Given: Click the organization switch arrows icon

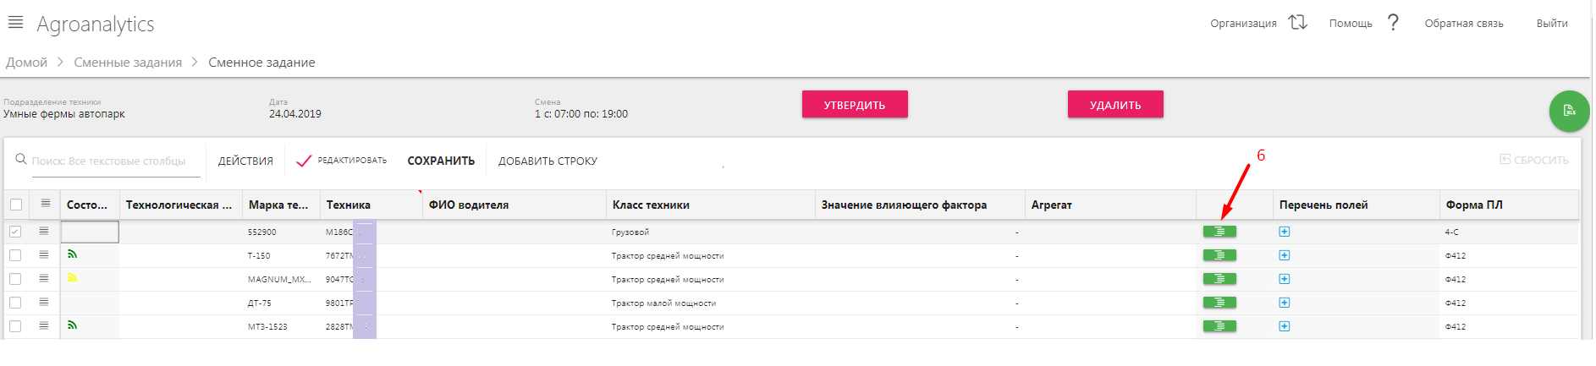Looking at the screenshot, I should coord(1298,23).
